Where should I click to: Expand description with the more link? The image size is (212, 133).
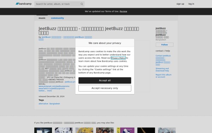(49, 91)
